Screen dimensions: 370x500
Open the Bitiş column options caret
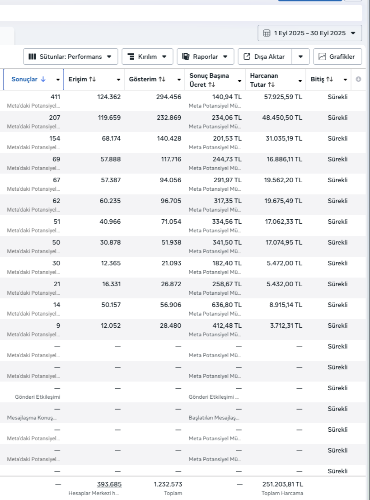tap(345, 80)
